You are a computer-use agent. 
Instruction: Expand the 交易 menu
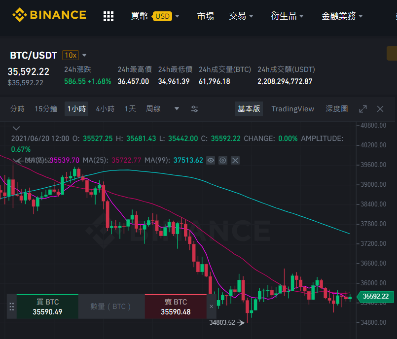[x=241, y=16]
